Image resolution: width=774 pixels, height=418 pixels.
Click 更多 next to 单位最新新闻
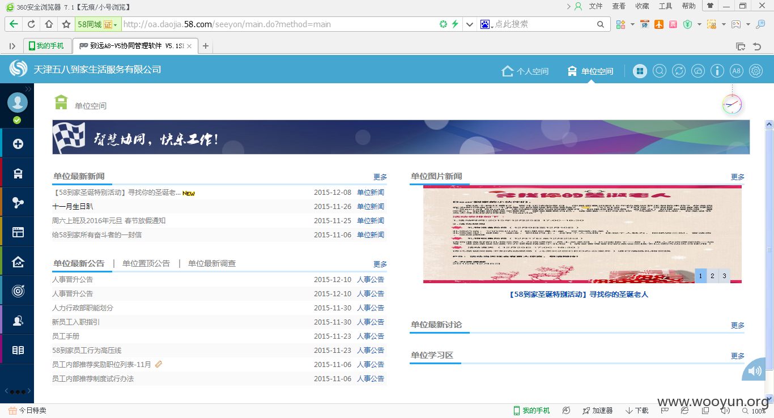point(380,177)
